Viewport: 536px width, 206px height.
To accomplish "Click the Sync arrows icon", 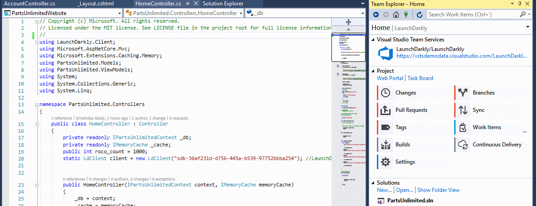I will pyautogui.click(x=463, y=110).
